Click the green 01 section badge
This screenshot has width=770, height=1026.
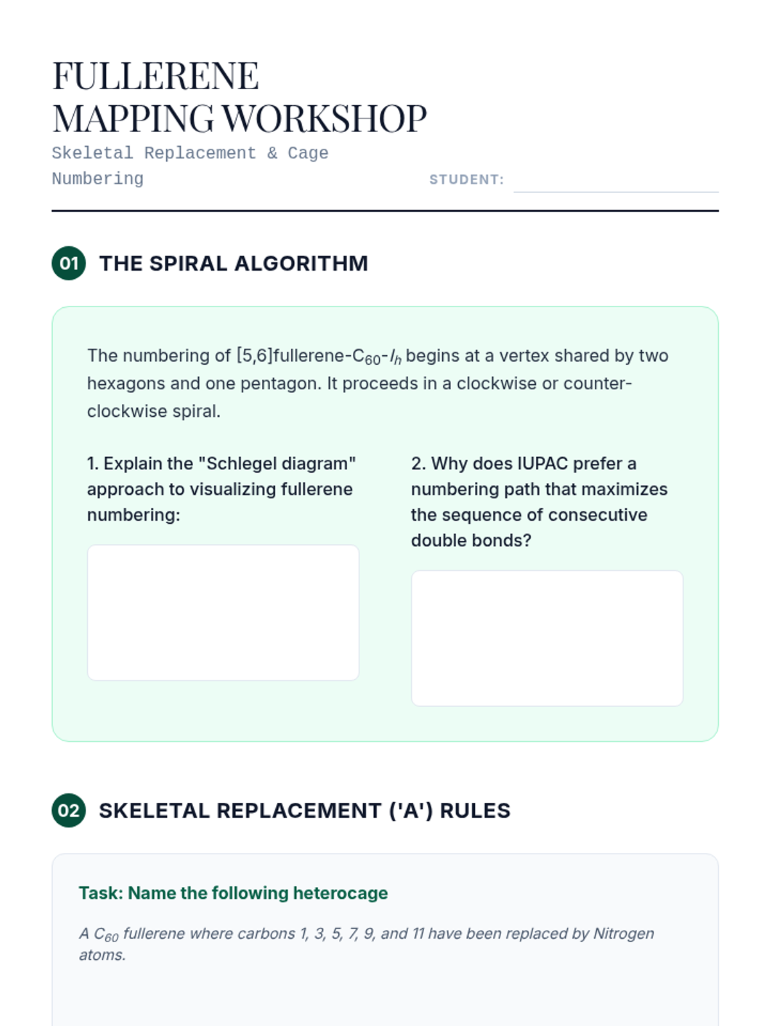click(x=69, y=264)
